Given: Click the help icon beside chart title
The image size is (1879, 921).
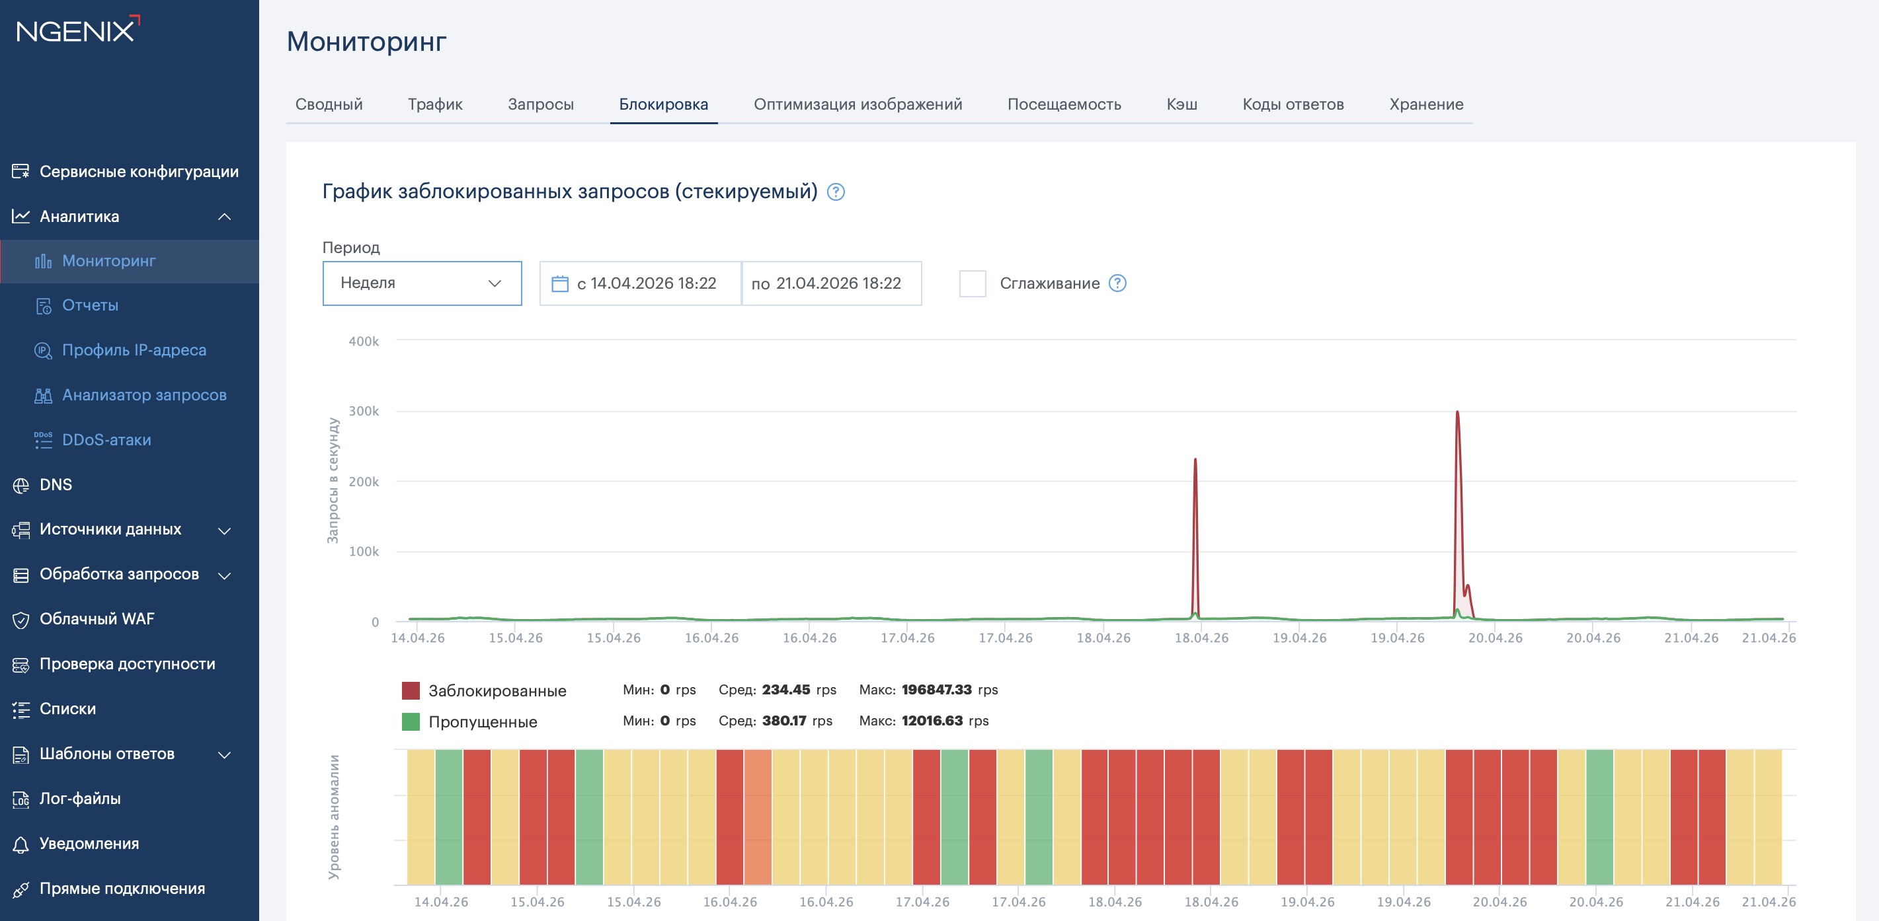Looking at the screenshot, I should tap(836, 192).
